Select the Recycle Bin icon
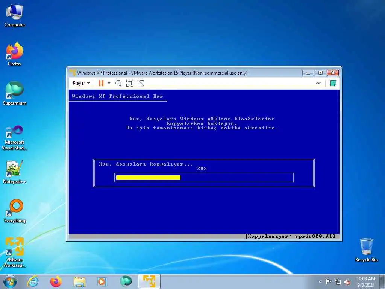This screenshot has height=289, width=385. 366,250
